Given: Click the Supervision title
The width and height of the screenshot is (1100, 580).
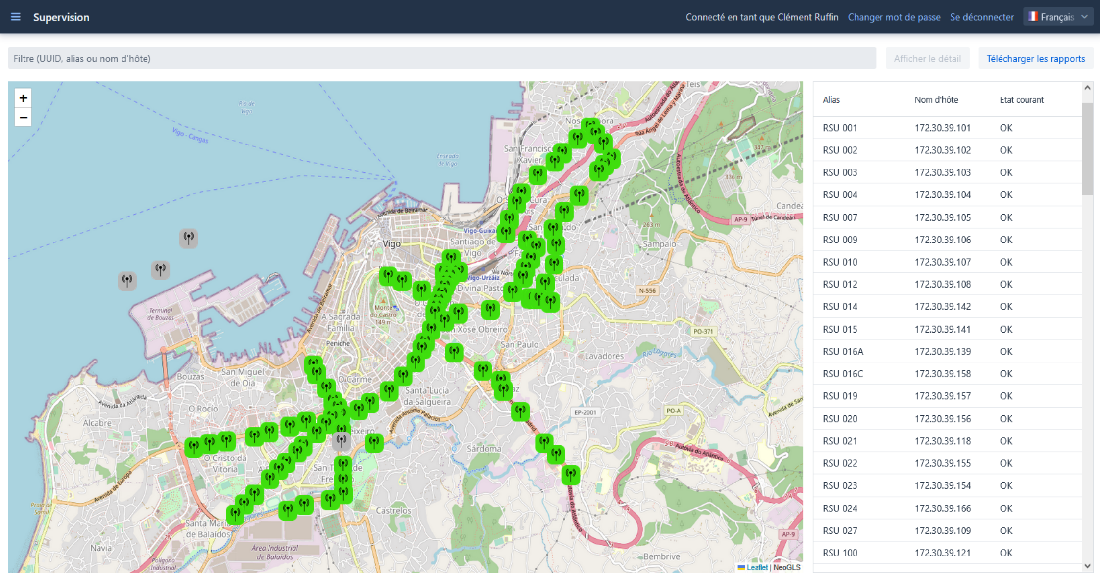Looking at the screenshot, I should click(x=61, y=17).
